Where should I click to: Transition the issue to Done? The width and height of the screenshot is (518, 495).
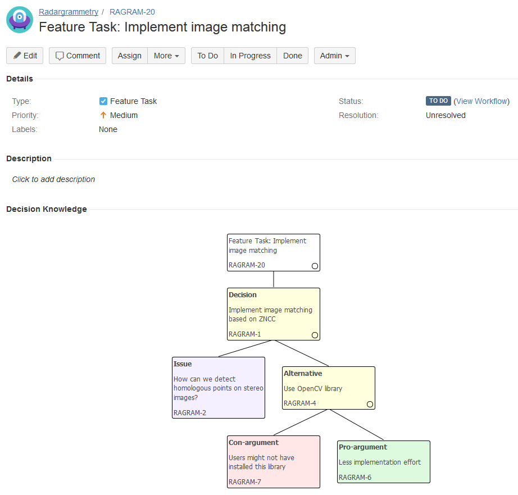coord(292,55)
